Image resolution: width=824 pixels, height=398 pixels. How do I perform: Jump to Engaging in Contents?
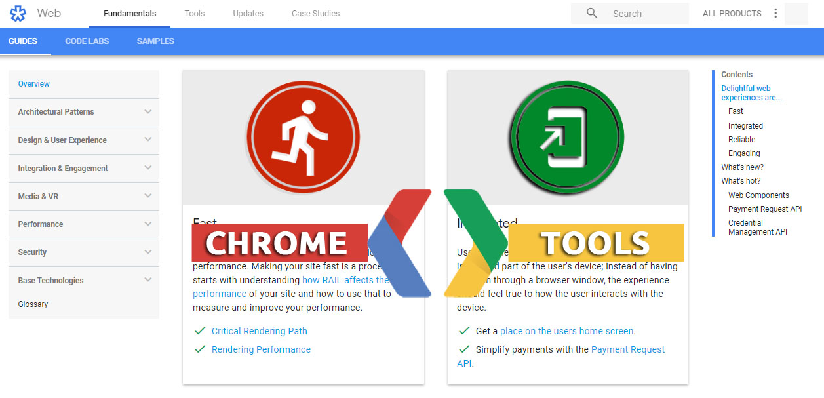744,153
